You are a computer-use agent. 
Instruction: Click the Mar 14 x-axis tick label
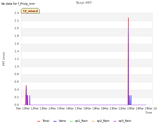[x=47, y=108]
